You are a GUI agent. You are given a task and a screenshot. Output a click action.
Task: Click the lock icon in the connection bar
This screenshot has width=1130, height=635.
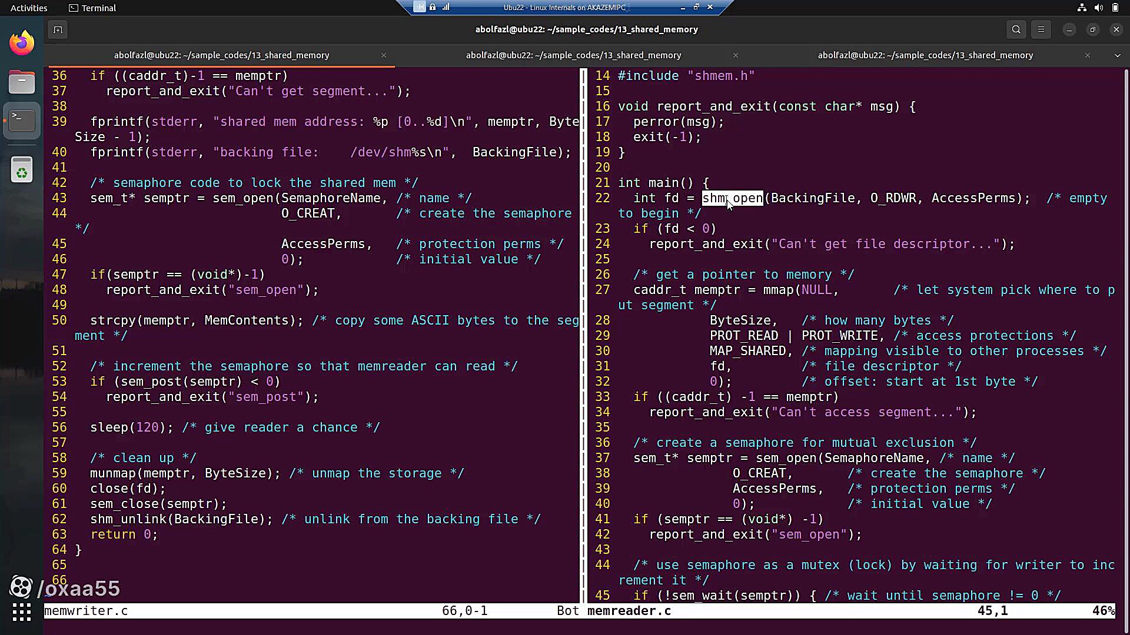433,7
